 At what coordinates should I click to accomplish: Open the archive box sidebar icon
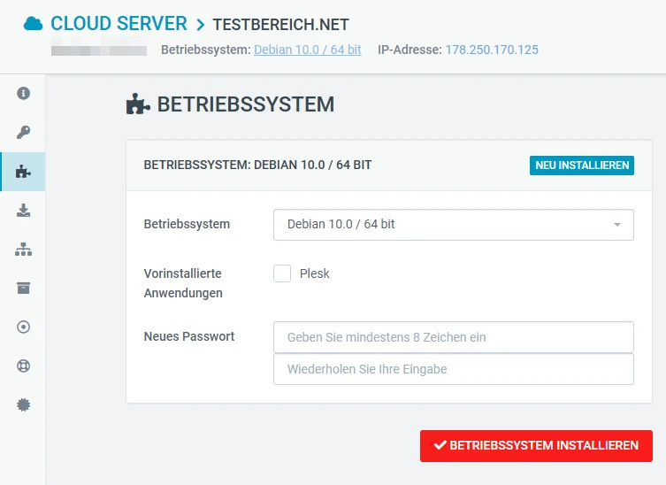click(x=24, y=288)
